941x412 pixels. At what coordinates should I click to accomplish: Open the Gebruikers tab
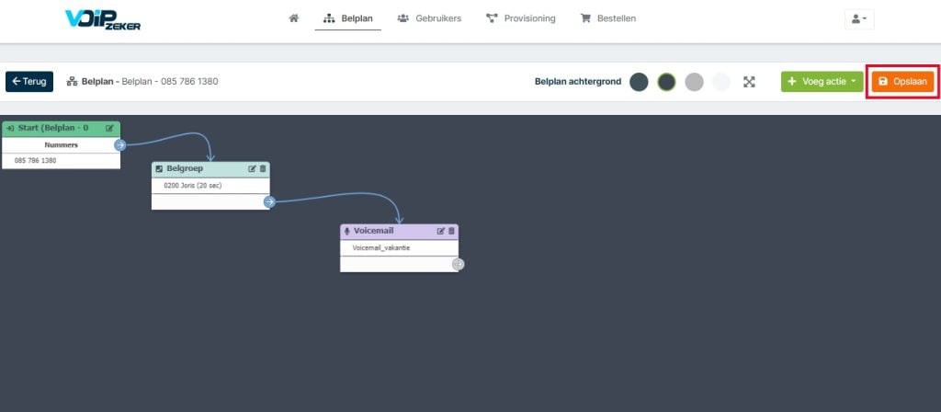[430, 18]
